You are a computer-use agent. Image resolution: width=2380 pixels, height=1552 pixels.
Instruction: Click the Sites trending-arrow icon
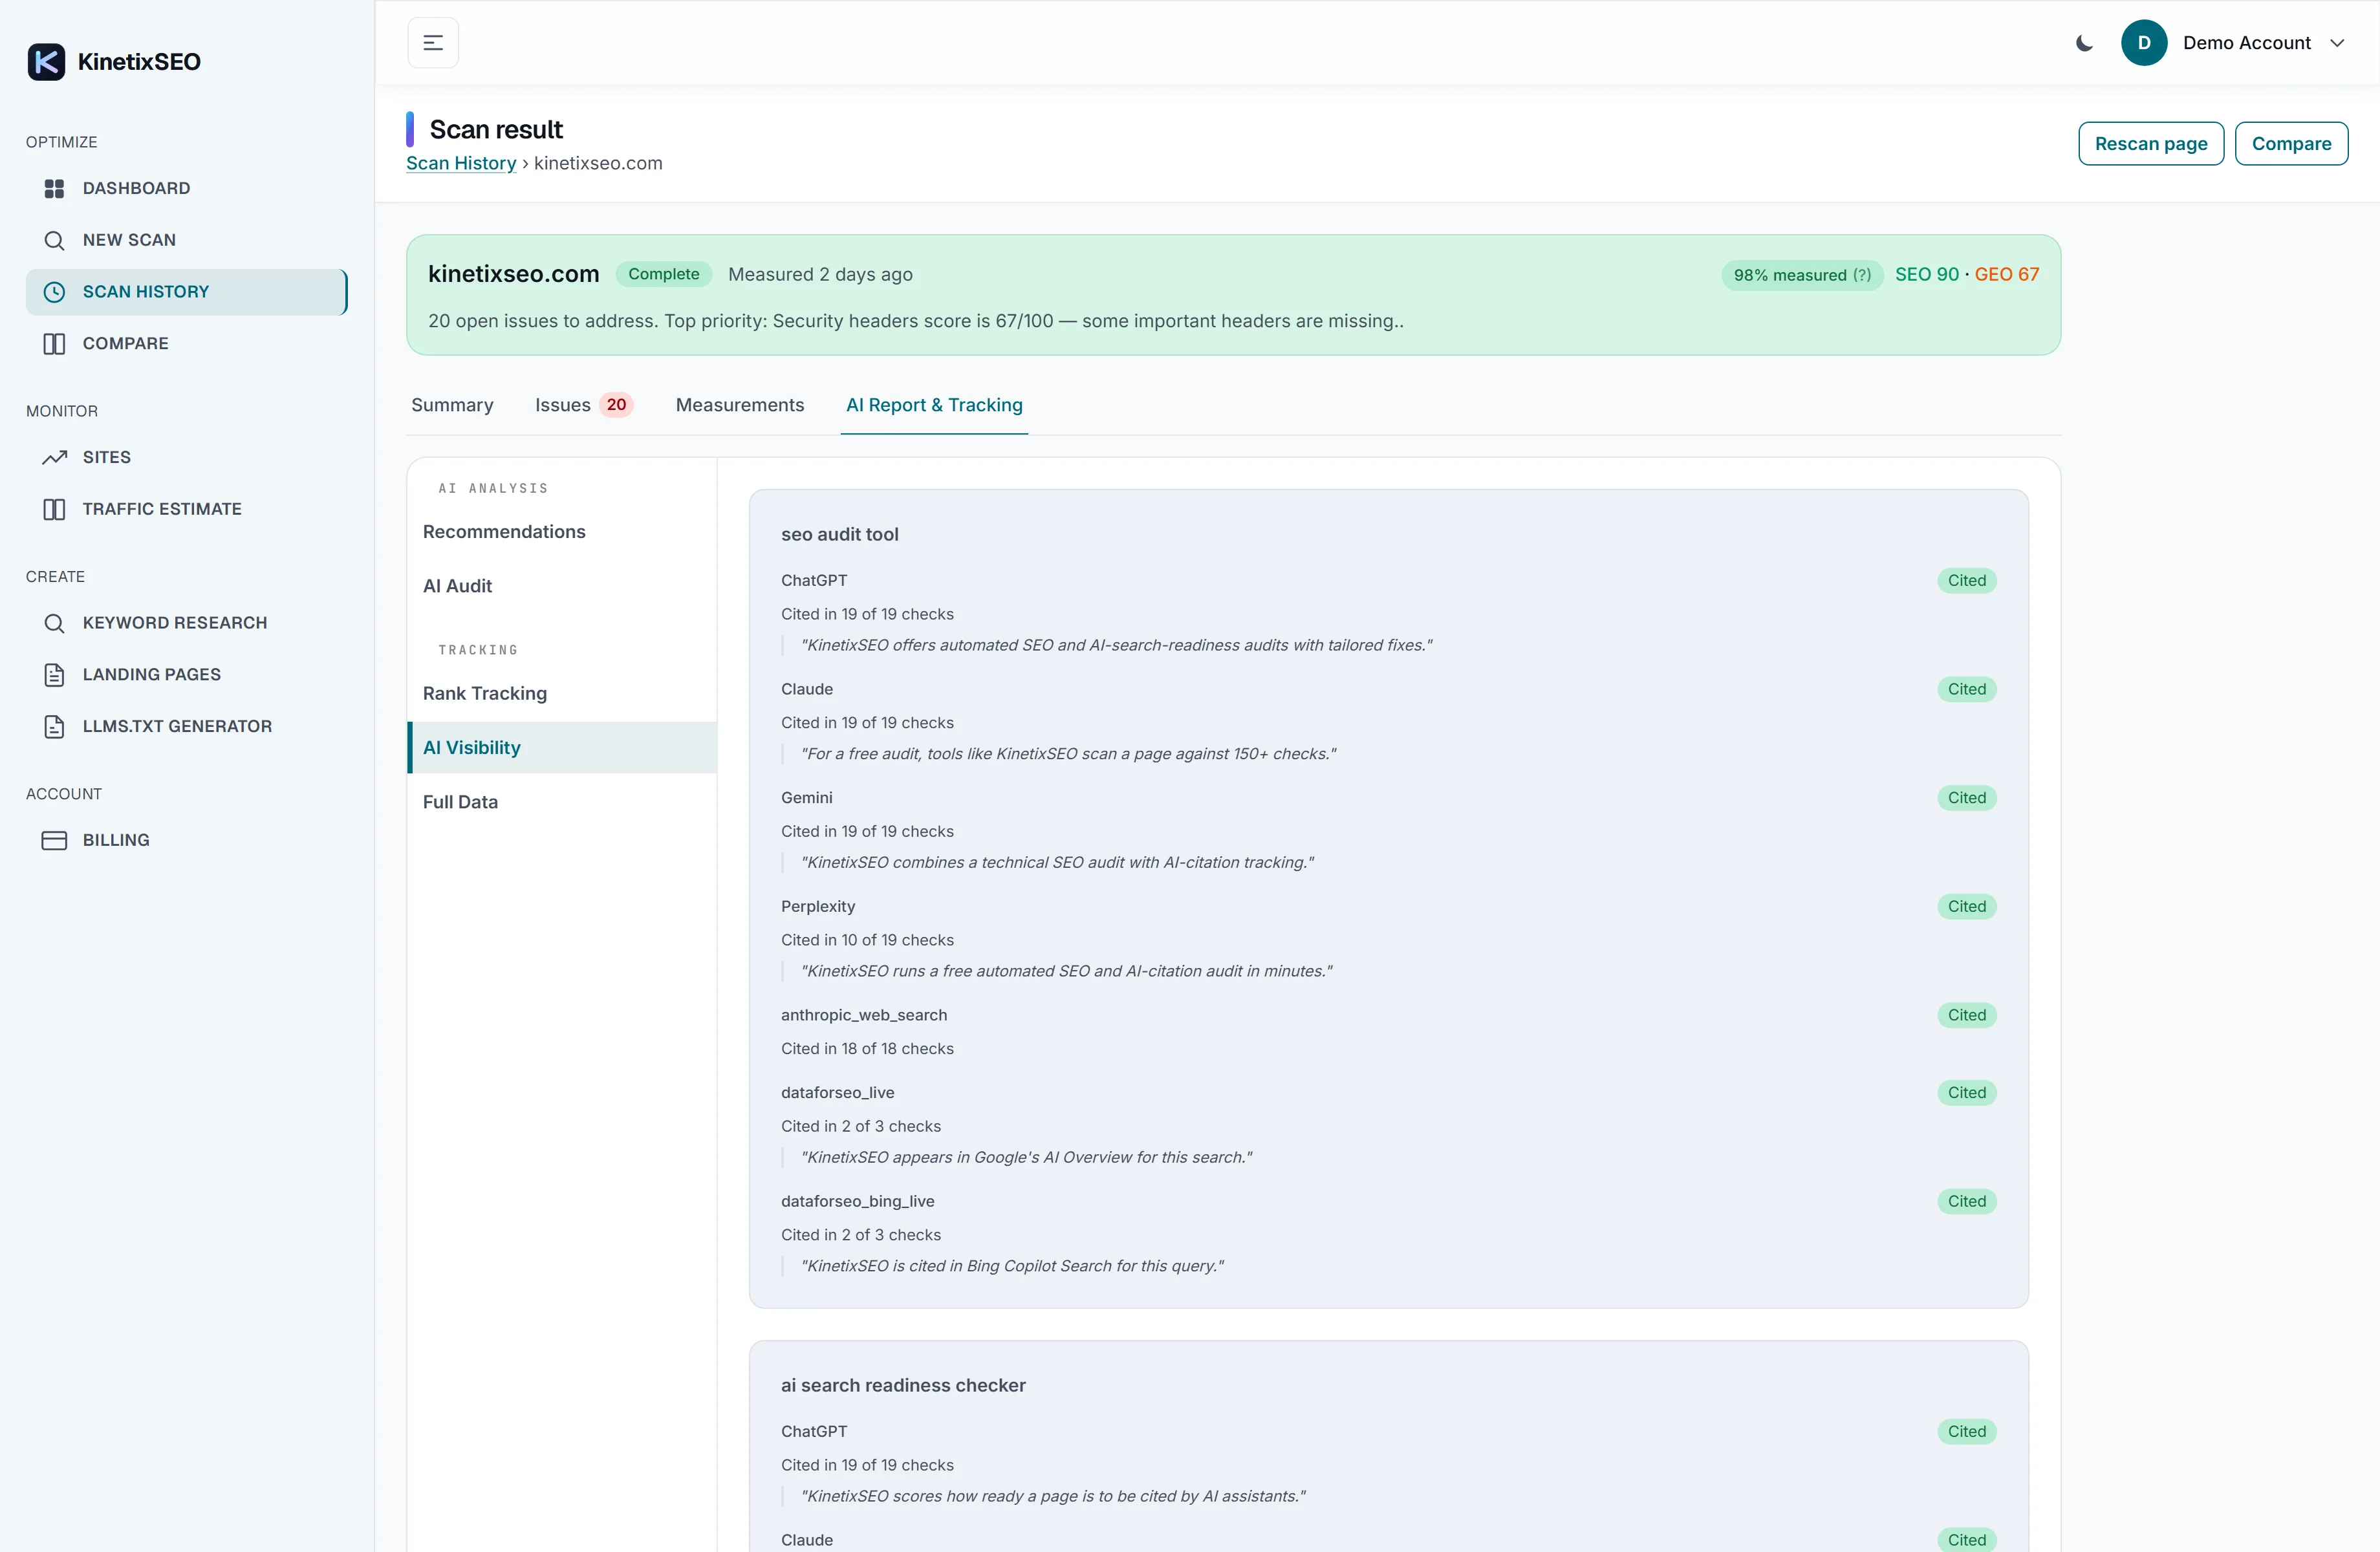[54, 457]
